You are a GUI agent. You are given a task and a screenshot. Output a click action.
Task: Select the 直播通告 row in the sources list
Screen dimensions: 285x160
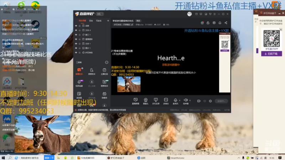pos(92,39)
